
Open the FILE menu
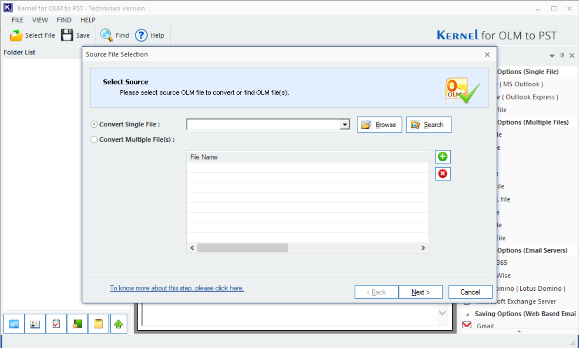click(x=17, y=20)
